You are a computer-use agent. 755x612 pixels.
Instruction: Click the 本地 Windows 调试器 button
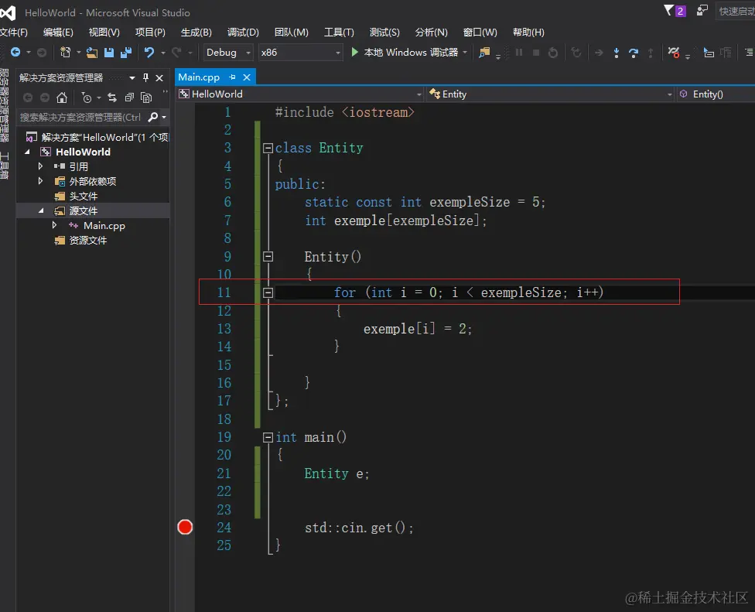click(405, 52)
